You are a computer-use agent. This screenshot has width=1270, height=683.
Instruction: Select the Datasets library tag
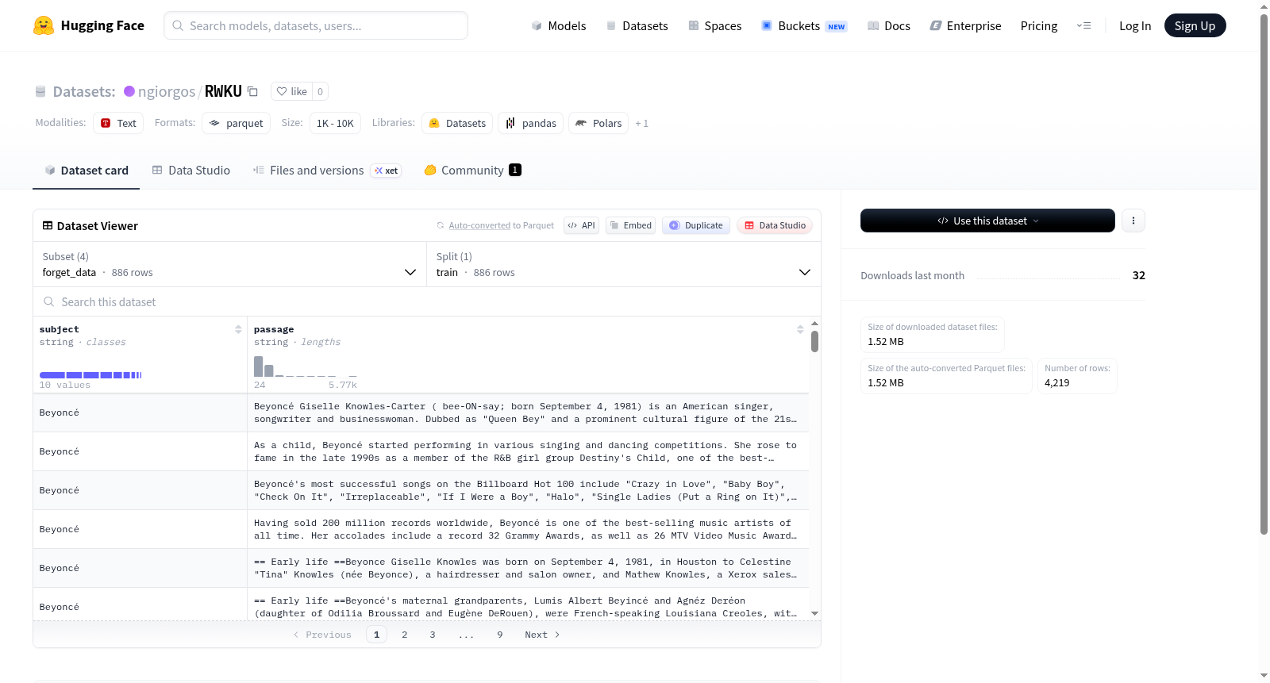(457, 123)
